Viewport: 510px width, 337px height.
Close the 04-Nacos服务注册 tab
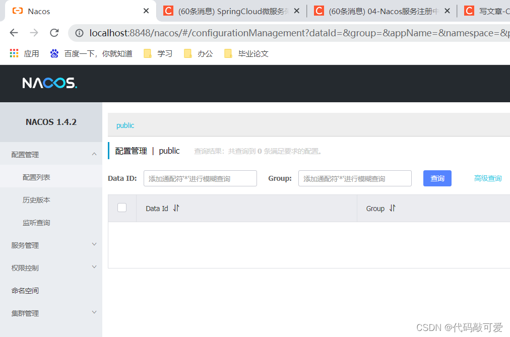447,11
